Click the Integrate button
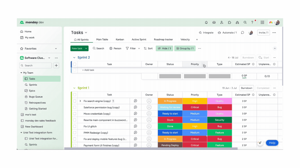The width and height of the screenshot is (300, 168). click(x=206, y=33)
